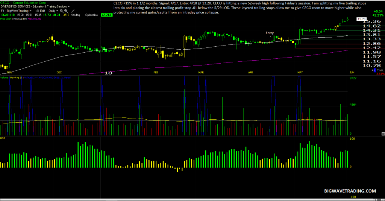Click the DIVERSIFIED SERVICES sector label
Viewport: 385px width, 201px height.
tap(15, 7)
